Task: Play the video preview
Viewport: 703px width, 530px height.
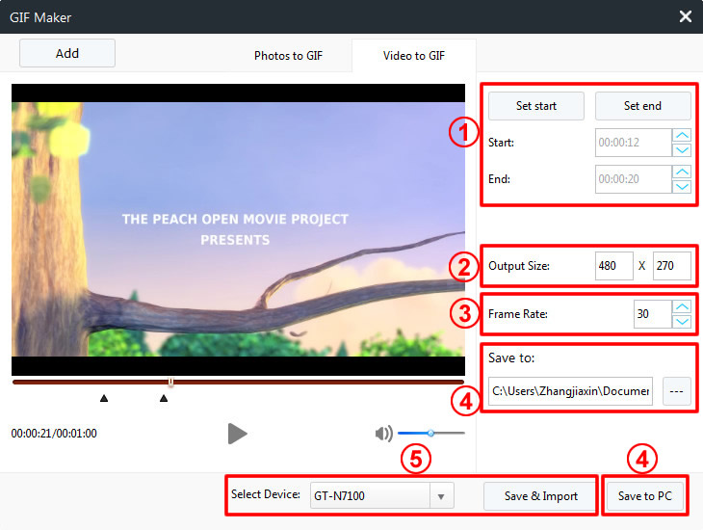Action: (237, 434)
